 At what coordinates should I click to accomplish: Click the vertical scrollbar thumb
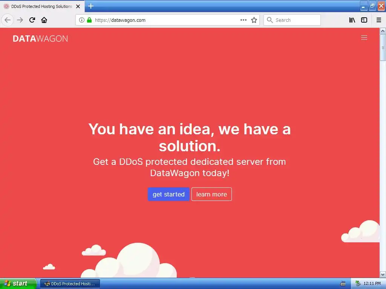point(383,47)
